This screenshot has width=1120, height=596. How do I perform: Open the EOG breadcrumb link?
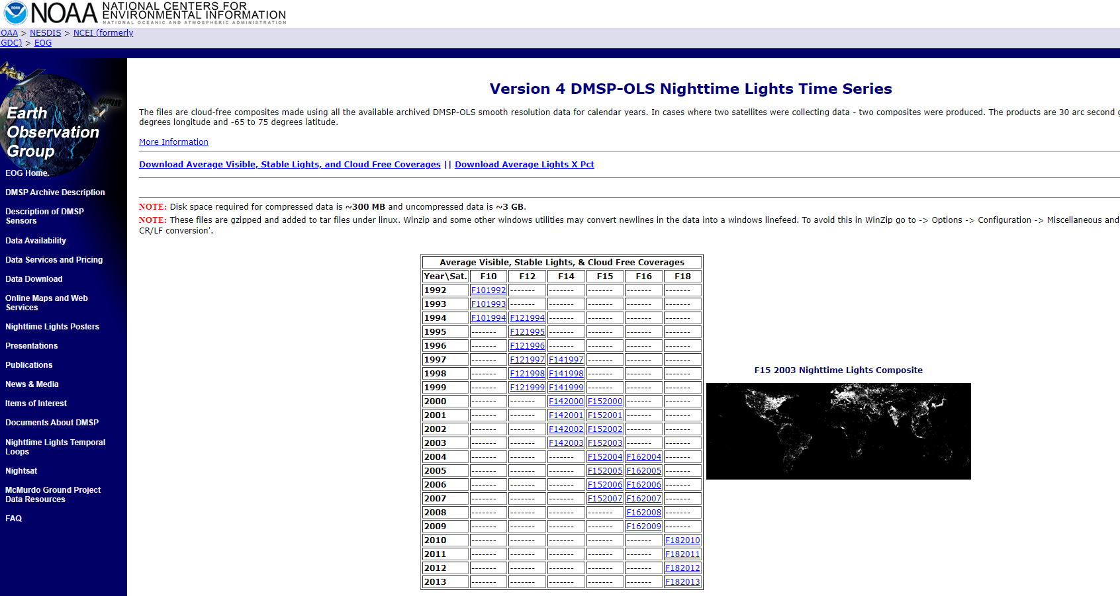click(42, 42)
